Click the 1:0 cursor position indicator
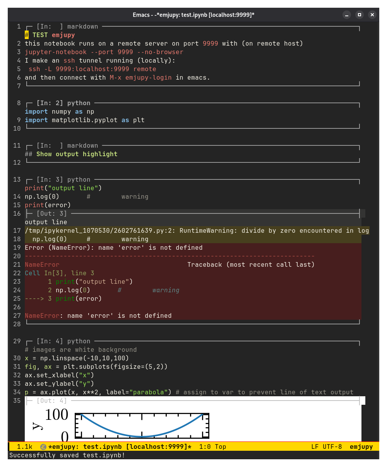The height and width of the screenshot is (467, 387). (205, 447)
